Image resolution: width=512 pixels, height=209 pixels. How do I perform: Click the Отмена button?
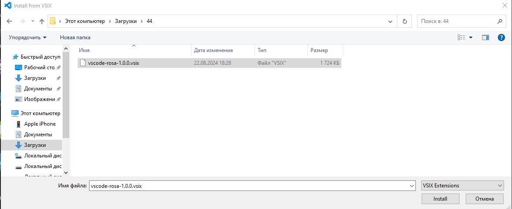click(484, 199)
